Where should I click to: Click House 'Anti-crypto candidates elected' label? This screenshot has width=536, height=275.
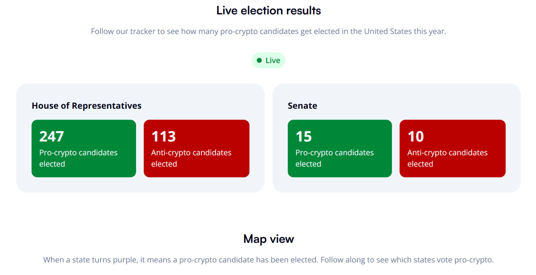click(x=191, y=158)
